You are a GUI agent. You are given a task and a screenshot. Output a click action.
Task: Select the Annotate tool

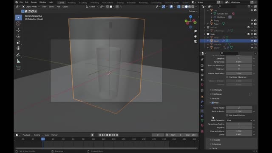point(18,55)
